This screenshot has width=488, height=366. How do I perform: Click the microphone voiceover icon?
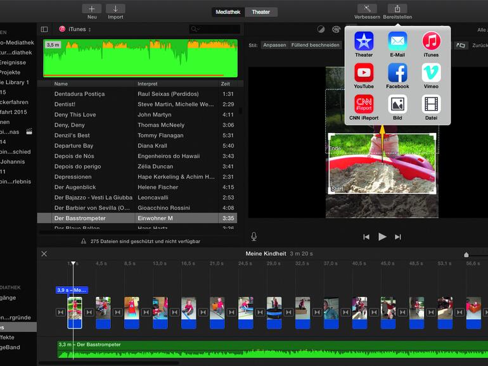coord(254,236)
